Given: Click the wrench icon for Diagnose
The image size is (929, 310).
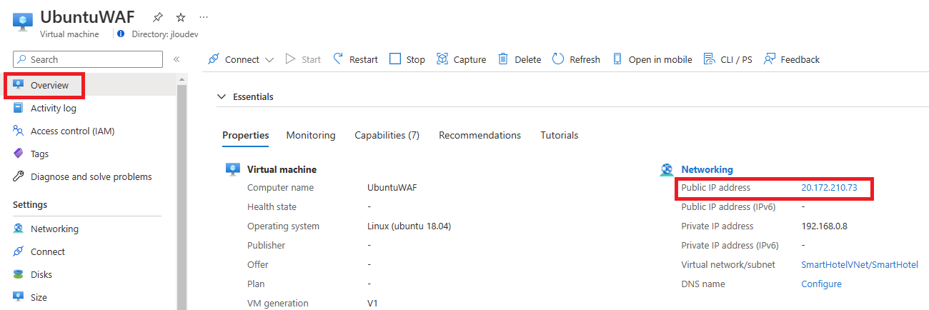Looking at the screenshot, I should click(19, 176).
